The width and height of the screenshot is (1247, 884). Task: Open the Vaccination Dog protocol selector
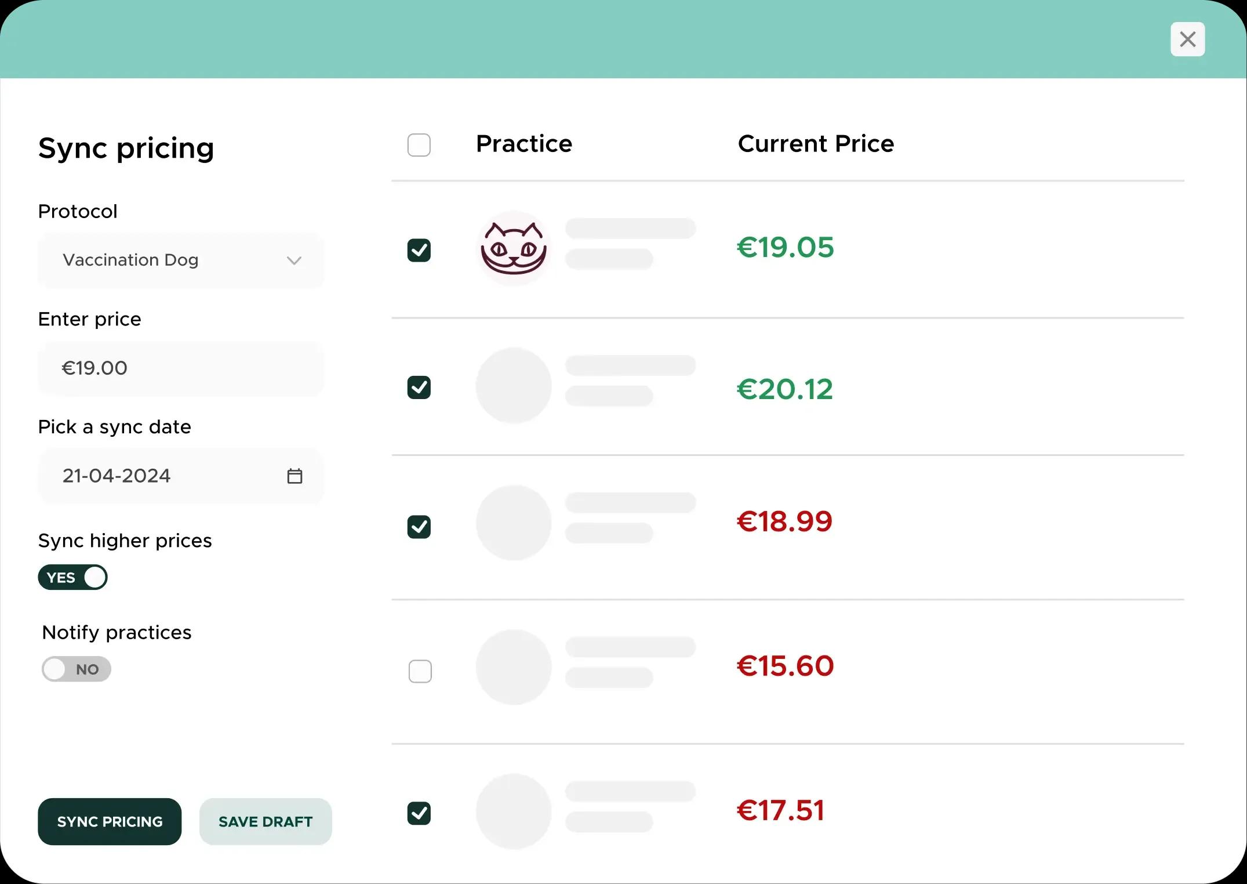click(x=180, y=260)
